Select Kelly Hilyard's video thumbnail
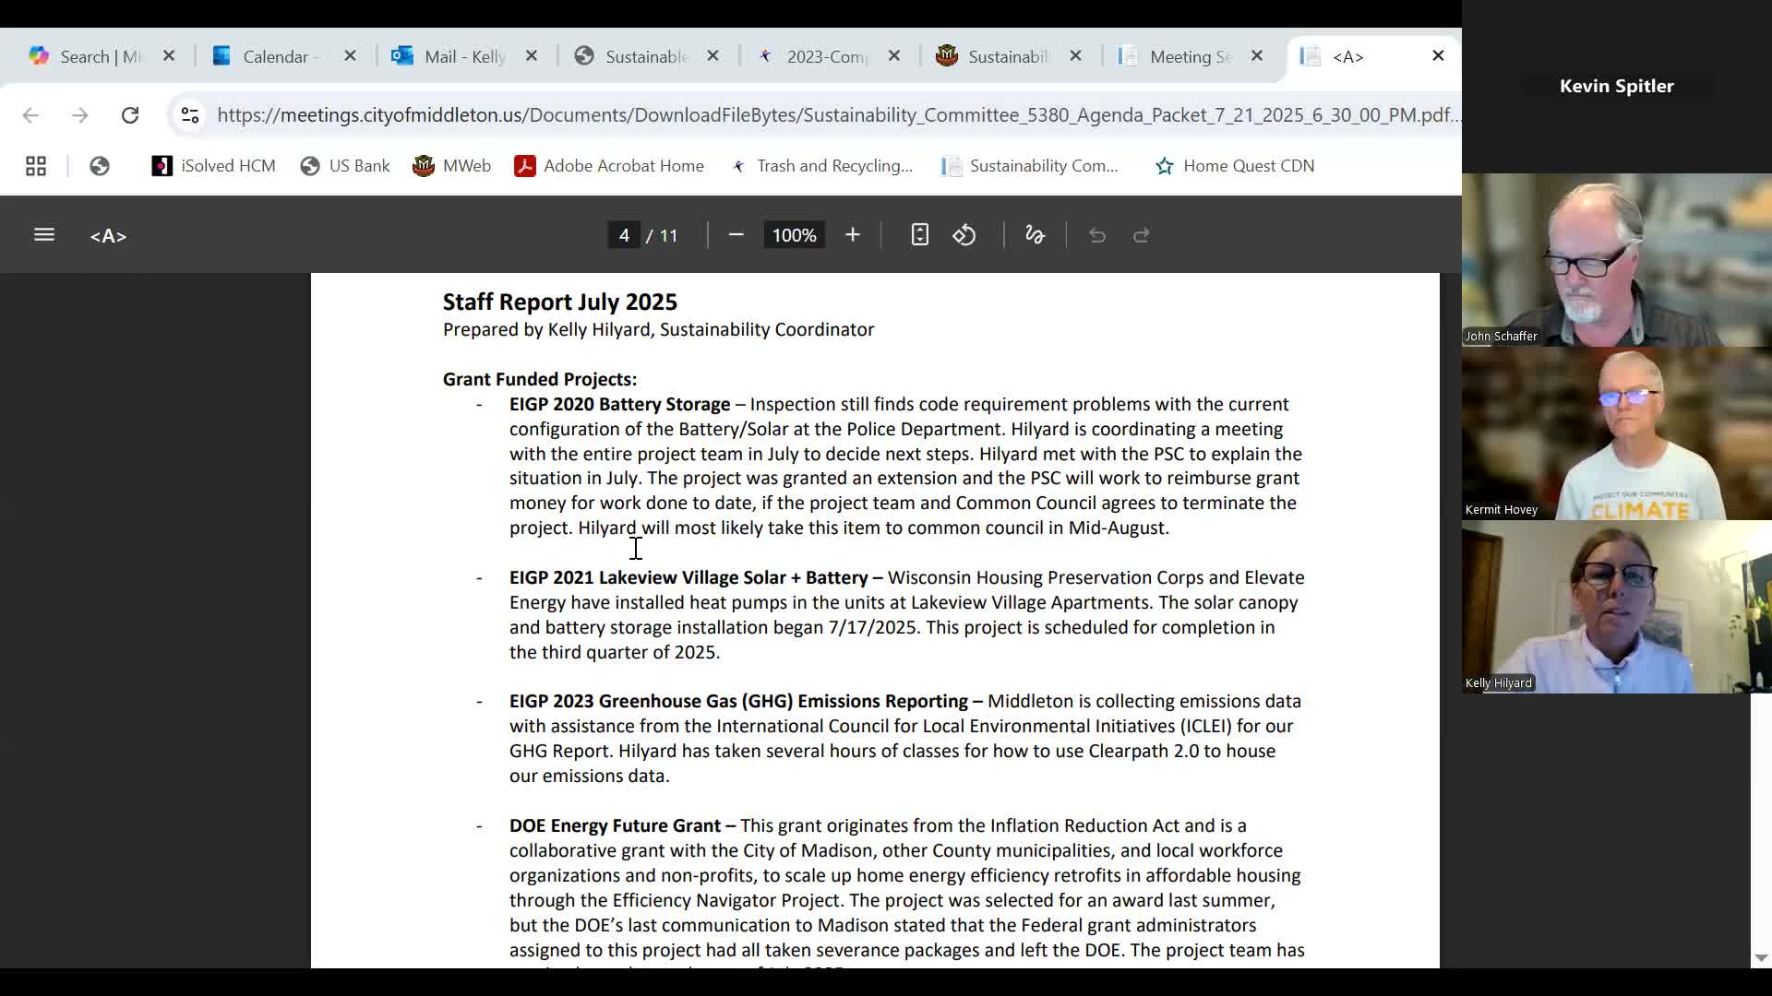The width and height of the screenshot is (1772, 996). 1617,607
